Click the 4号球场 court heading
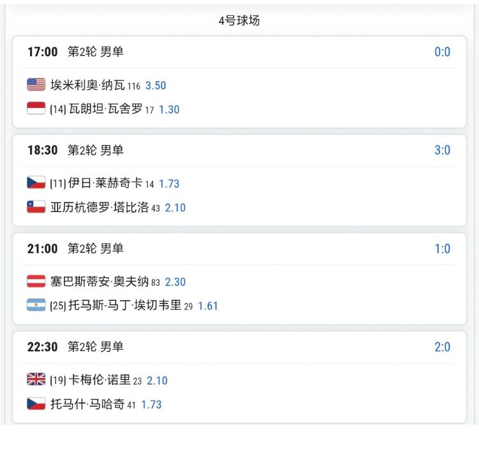Viewport: 479px width, 456px height. coord(240,21)
